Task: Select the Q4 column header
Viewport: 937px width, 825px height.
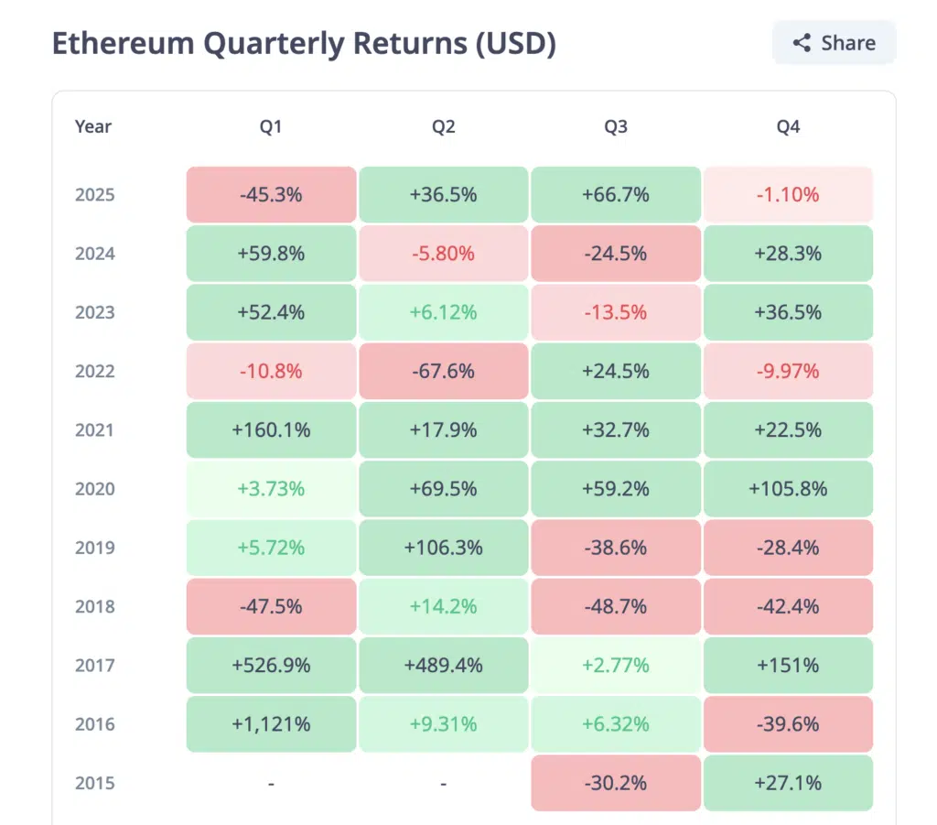Action: coord(788,127)
